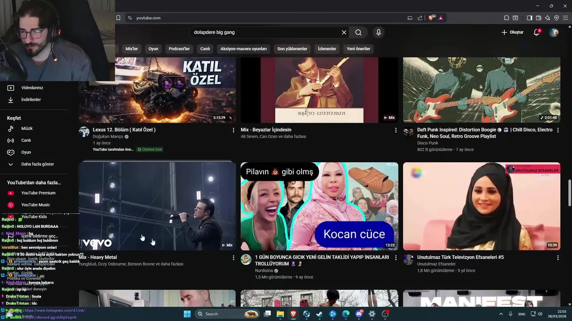Open the Nurdisina channel avatar
Image resolution: width=572 pixels, height=321 pixels.
coord(246,259)
